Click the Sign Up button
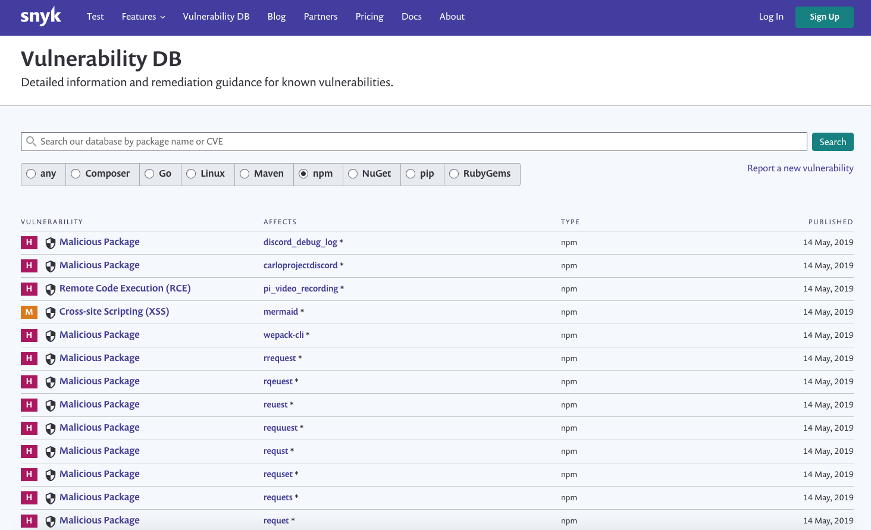 825,17
